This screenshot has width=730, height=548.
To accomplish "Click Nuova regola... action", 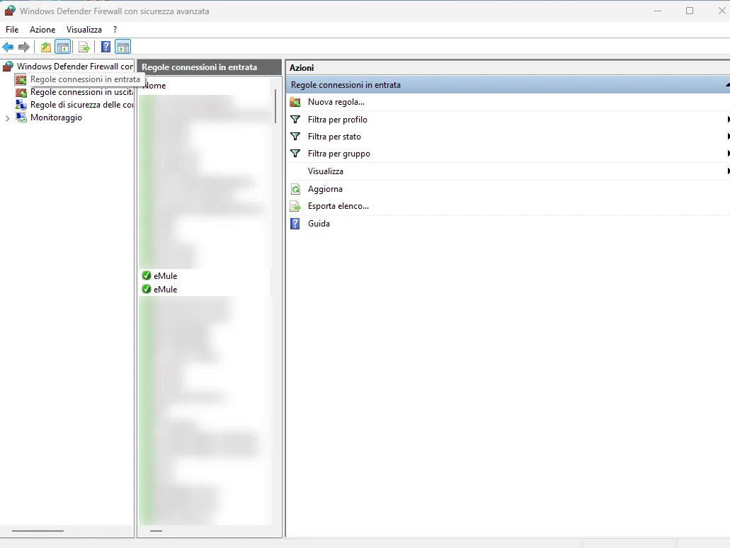I will [336, 102].
